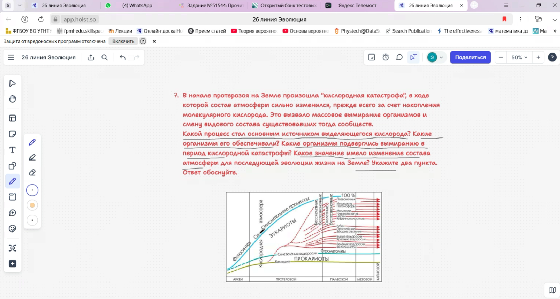Select the thin stroke size circle
This screenshot has height=299, width=560.
32,190
